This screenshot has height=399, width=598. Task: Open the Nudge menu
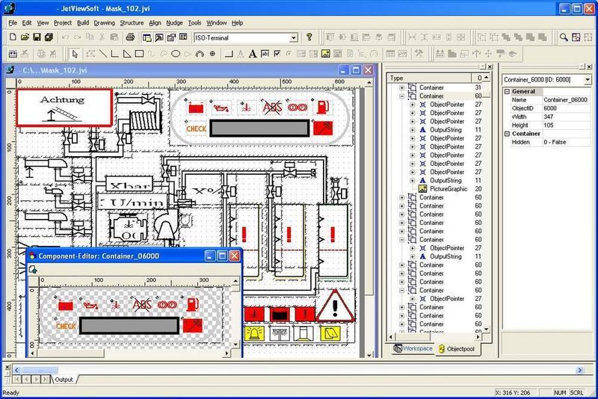tap(174, 23)
